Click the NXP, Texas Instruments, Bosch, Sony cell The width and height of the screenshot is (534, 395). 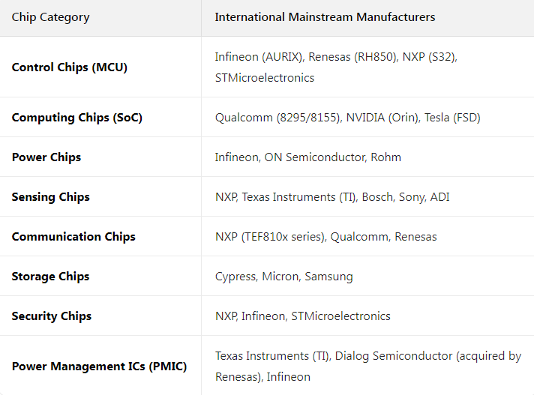pos(332,197)
